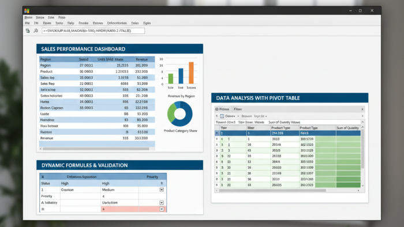Click the spreadsheet icon left of formula bar

coord(28,31)
